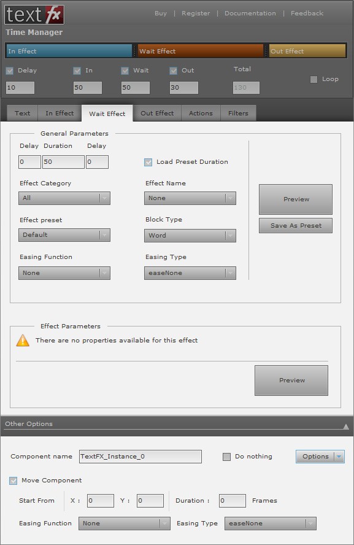
Task: Uncheck Load Preset Duration
Action: pyautogui.click(x=148, y=162)
